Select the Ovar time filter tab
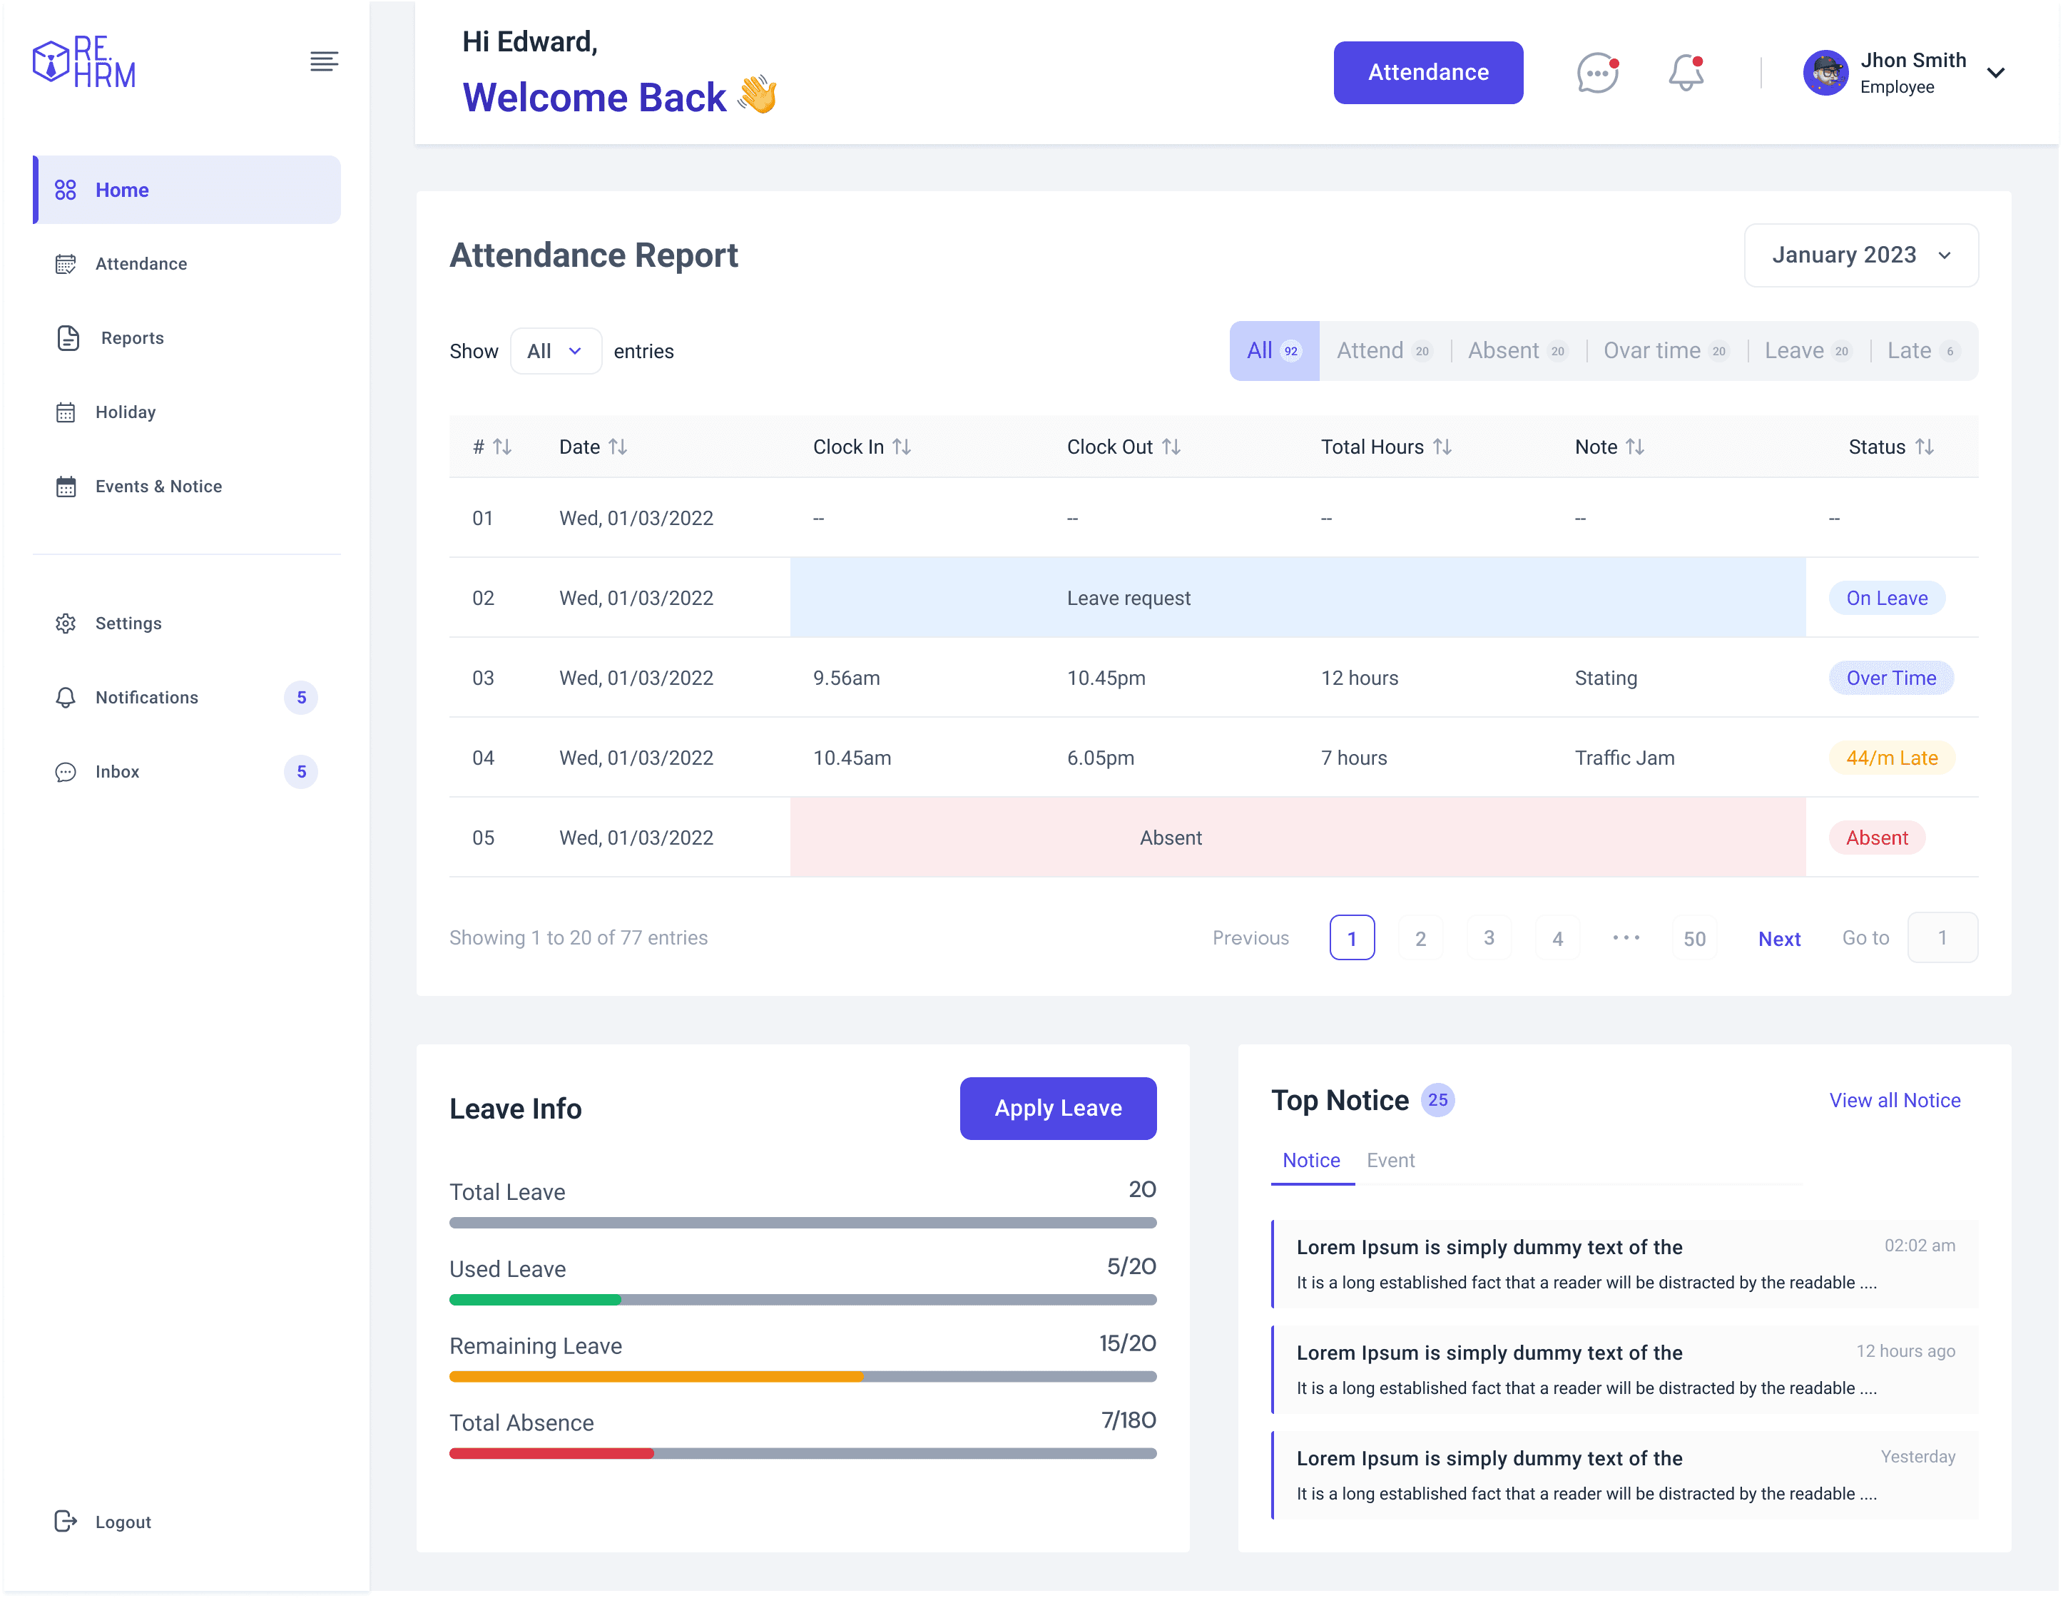This screenshot has height=1598, width=2063. pos(1666,351)
